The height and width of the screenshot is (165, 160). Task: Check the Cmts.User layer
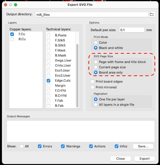click(x=48, y=65)
